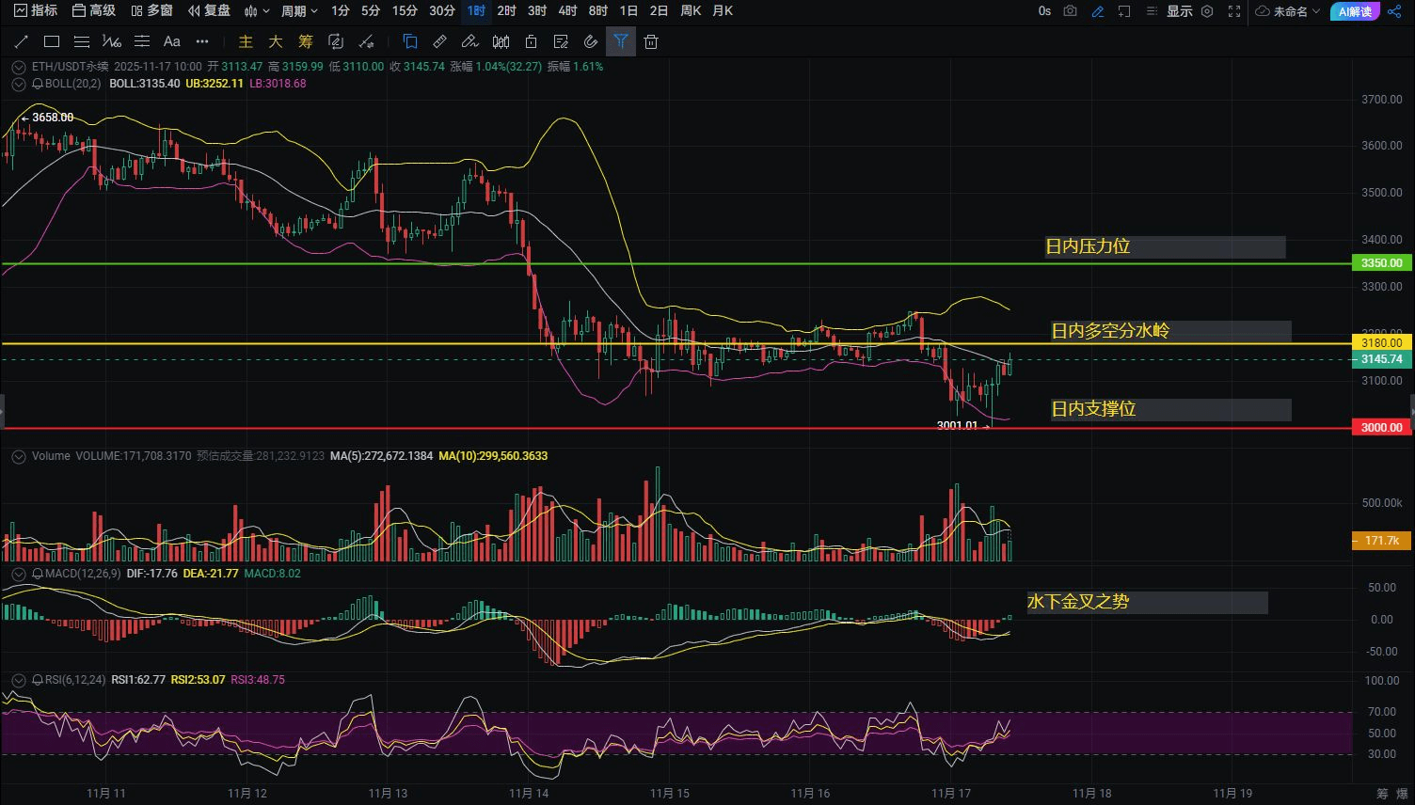Switch to the 周K timeframe

691,11
